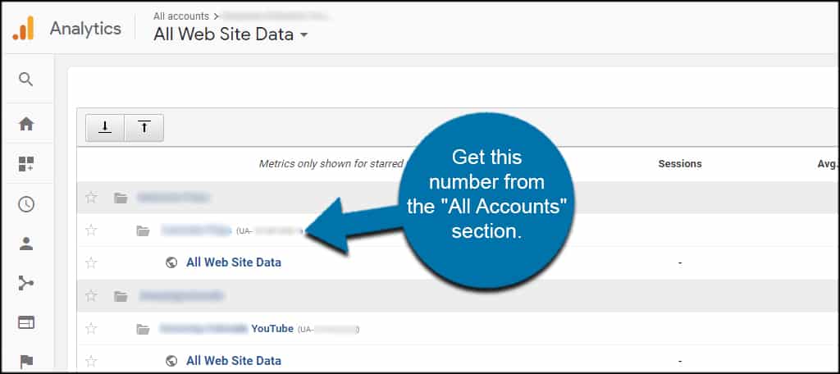Collapse the YouTube property folder
This screenshot has height=374, width=840.
(x=143, y=329)
